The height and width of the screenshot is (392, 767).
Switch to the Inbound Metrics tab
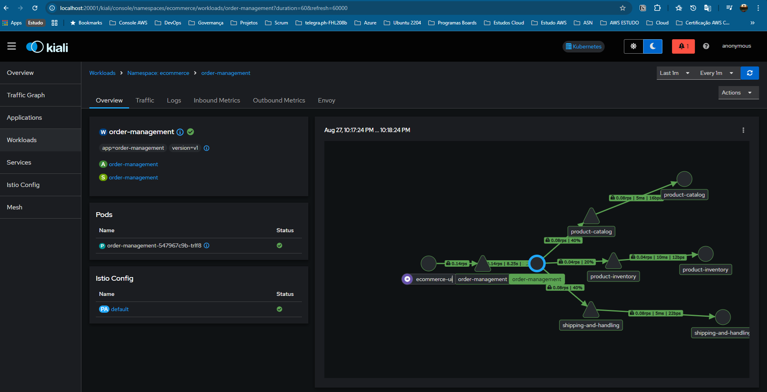tap(217, 101)
